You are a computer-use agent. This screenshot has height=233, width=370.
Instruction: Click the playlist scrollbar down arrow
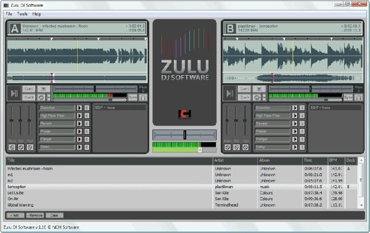click(x=361, y=205)
